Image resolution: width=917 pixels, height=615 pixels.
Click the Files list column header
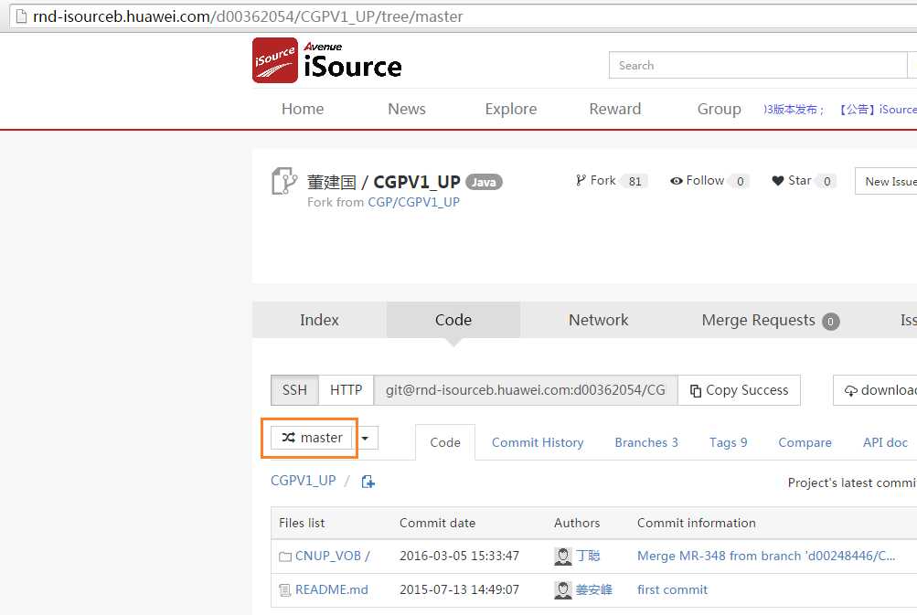[x=302, y=524]
